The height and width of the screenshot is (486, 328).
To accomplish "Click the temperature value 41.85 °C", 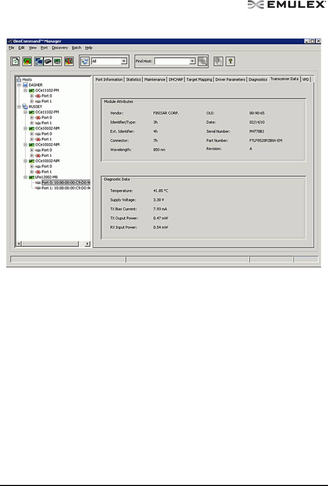I will (x=161, y=191).
